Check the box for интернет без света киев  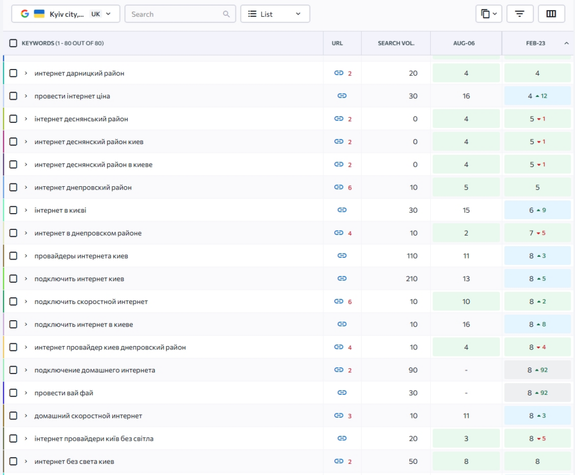[x=13, y=462]
